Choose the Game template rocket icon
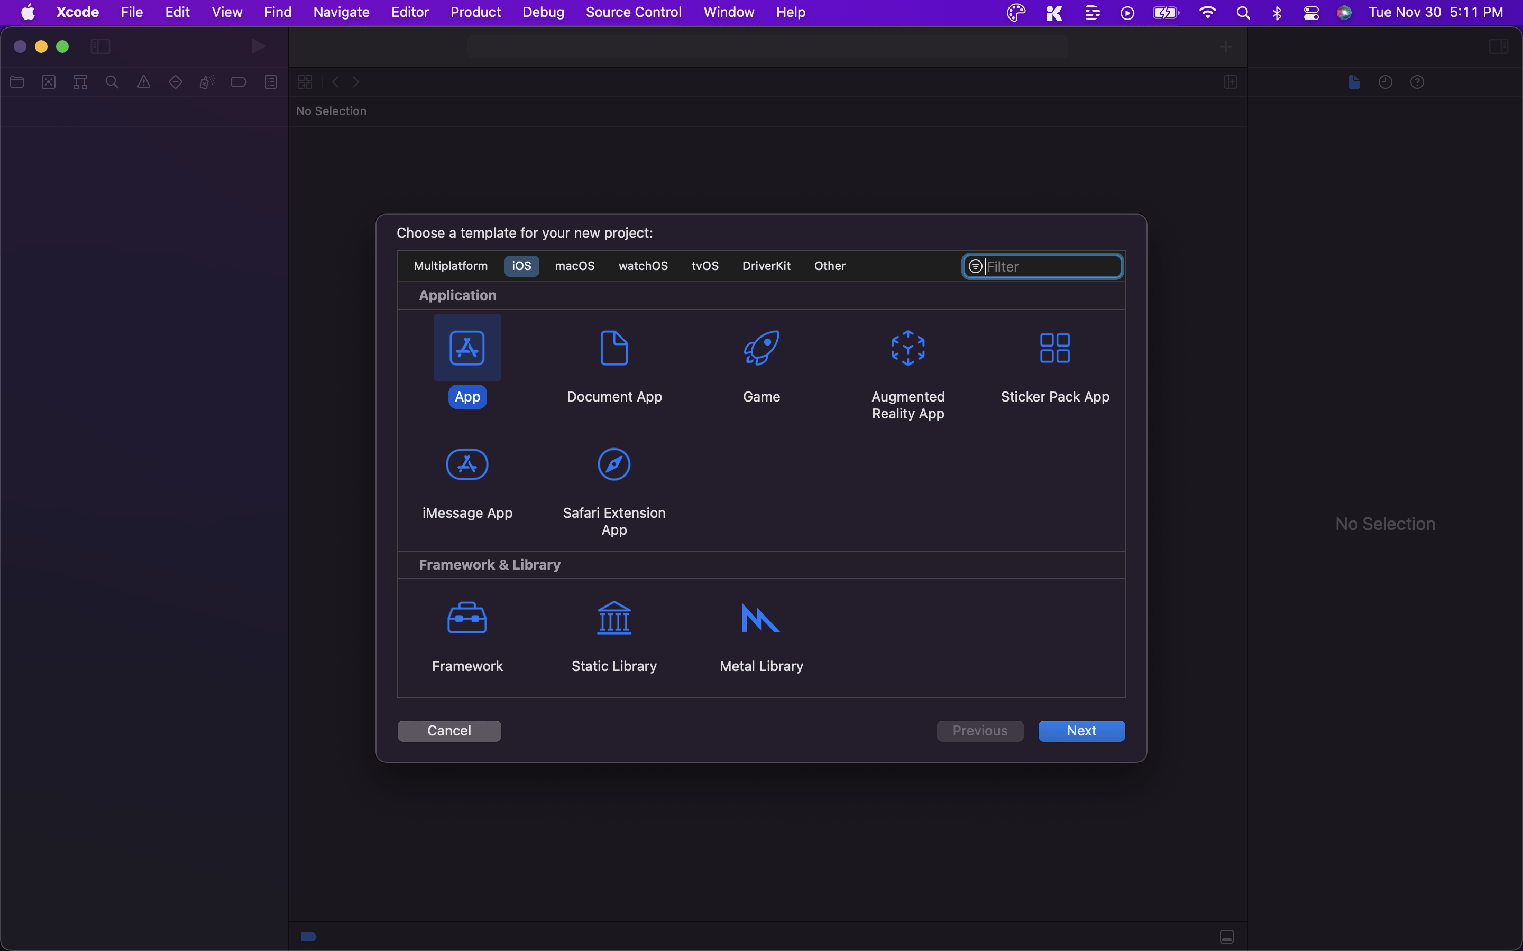 (761, 348)
